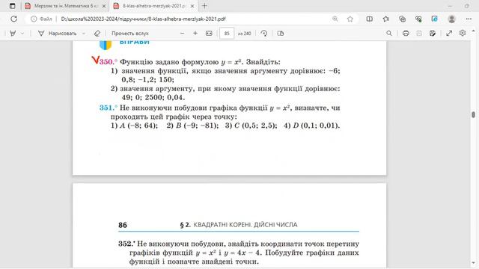Click scrollbar up arrow
This screenshot has width=479, height=269.
coord(473,31)
